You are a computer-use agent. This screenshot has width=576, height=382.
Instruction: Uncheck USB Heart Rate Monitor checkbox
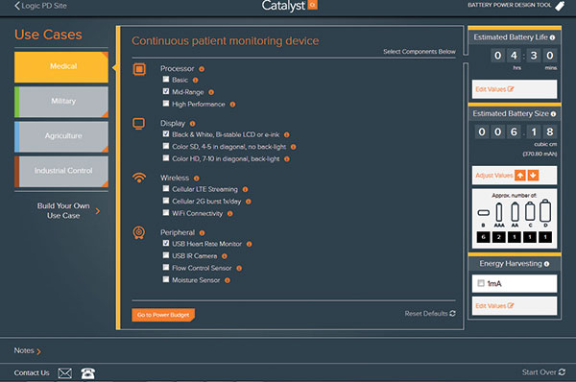point(166,244)
